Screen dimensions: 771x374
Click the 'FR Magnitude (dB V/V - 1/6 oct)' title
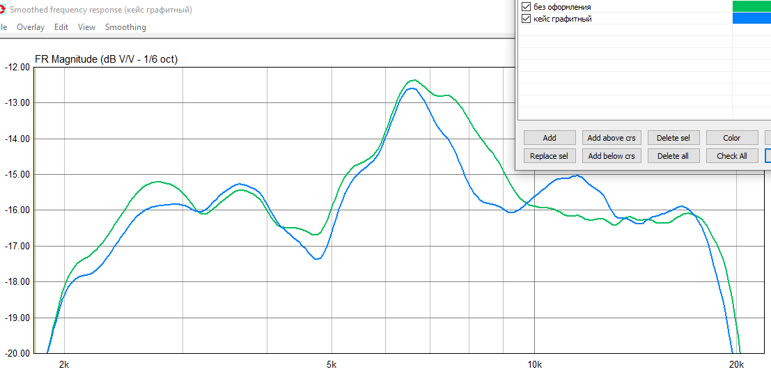click(106, 59)
